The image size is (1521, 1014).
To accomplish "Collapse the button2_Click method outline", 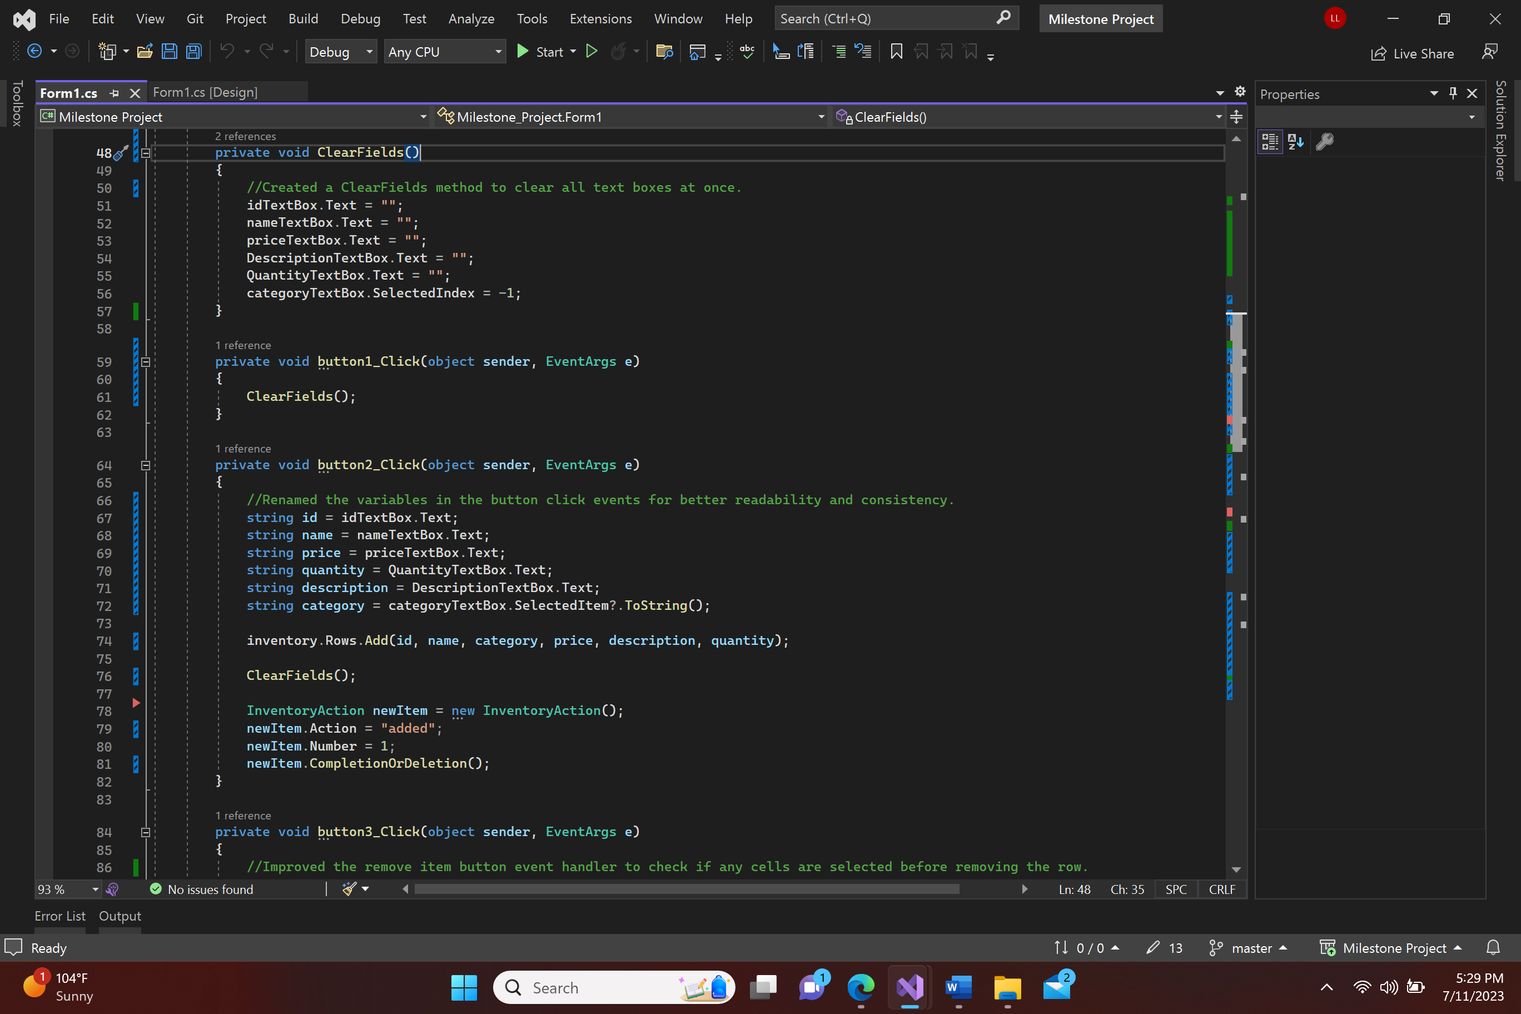I will tap(146, 466).
